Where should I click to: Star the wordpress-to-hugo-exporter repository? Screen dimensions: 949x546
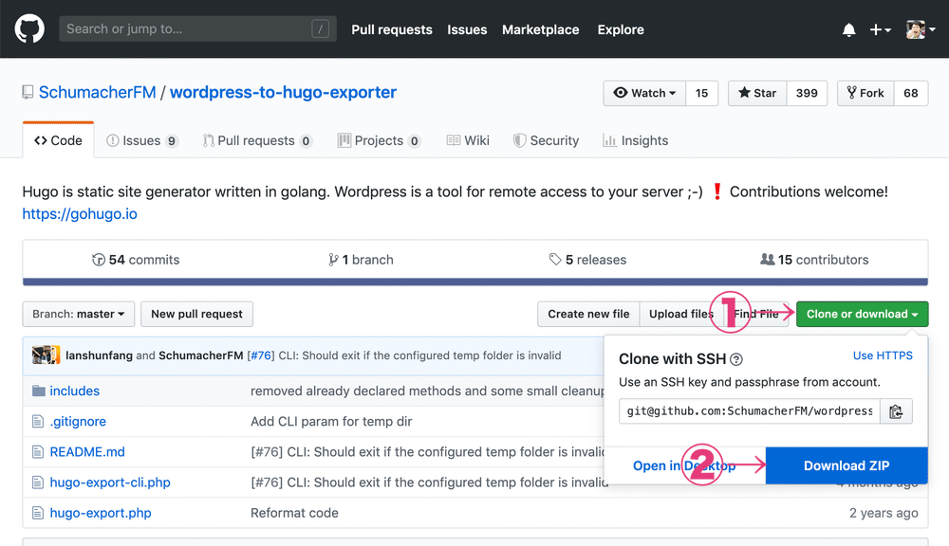[755, 93]
